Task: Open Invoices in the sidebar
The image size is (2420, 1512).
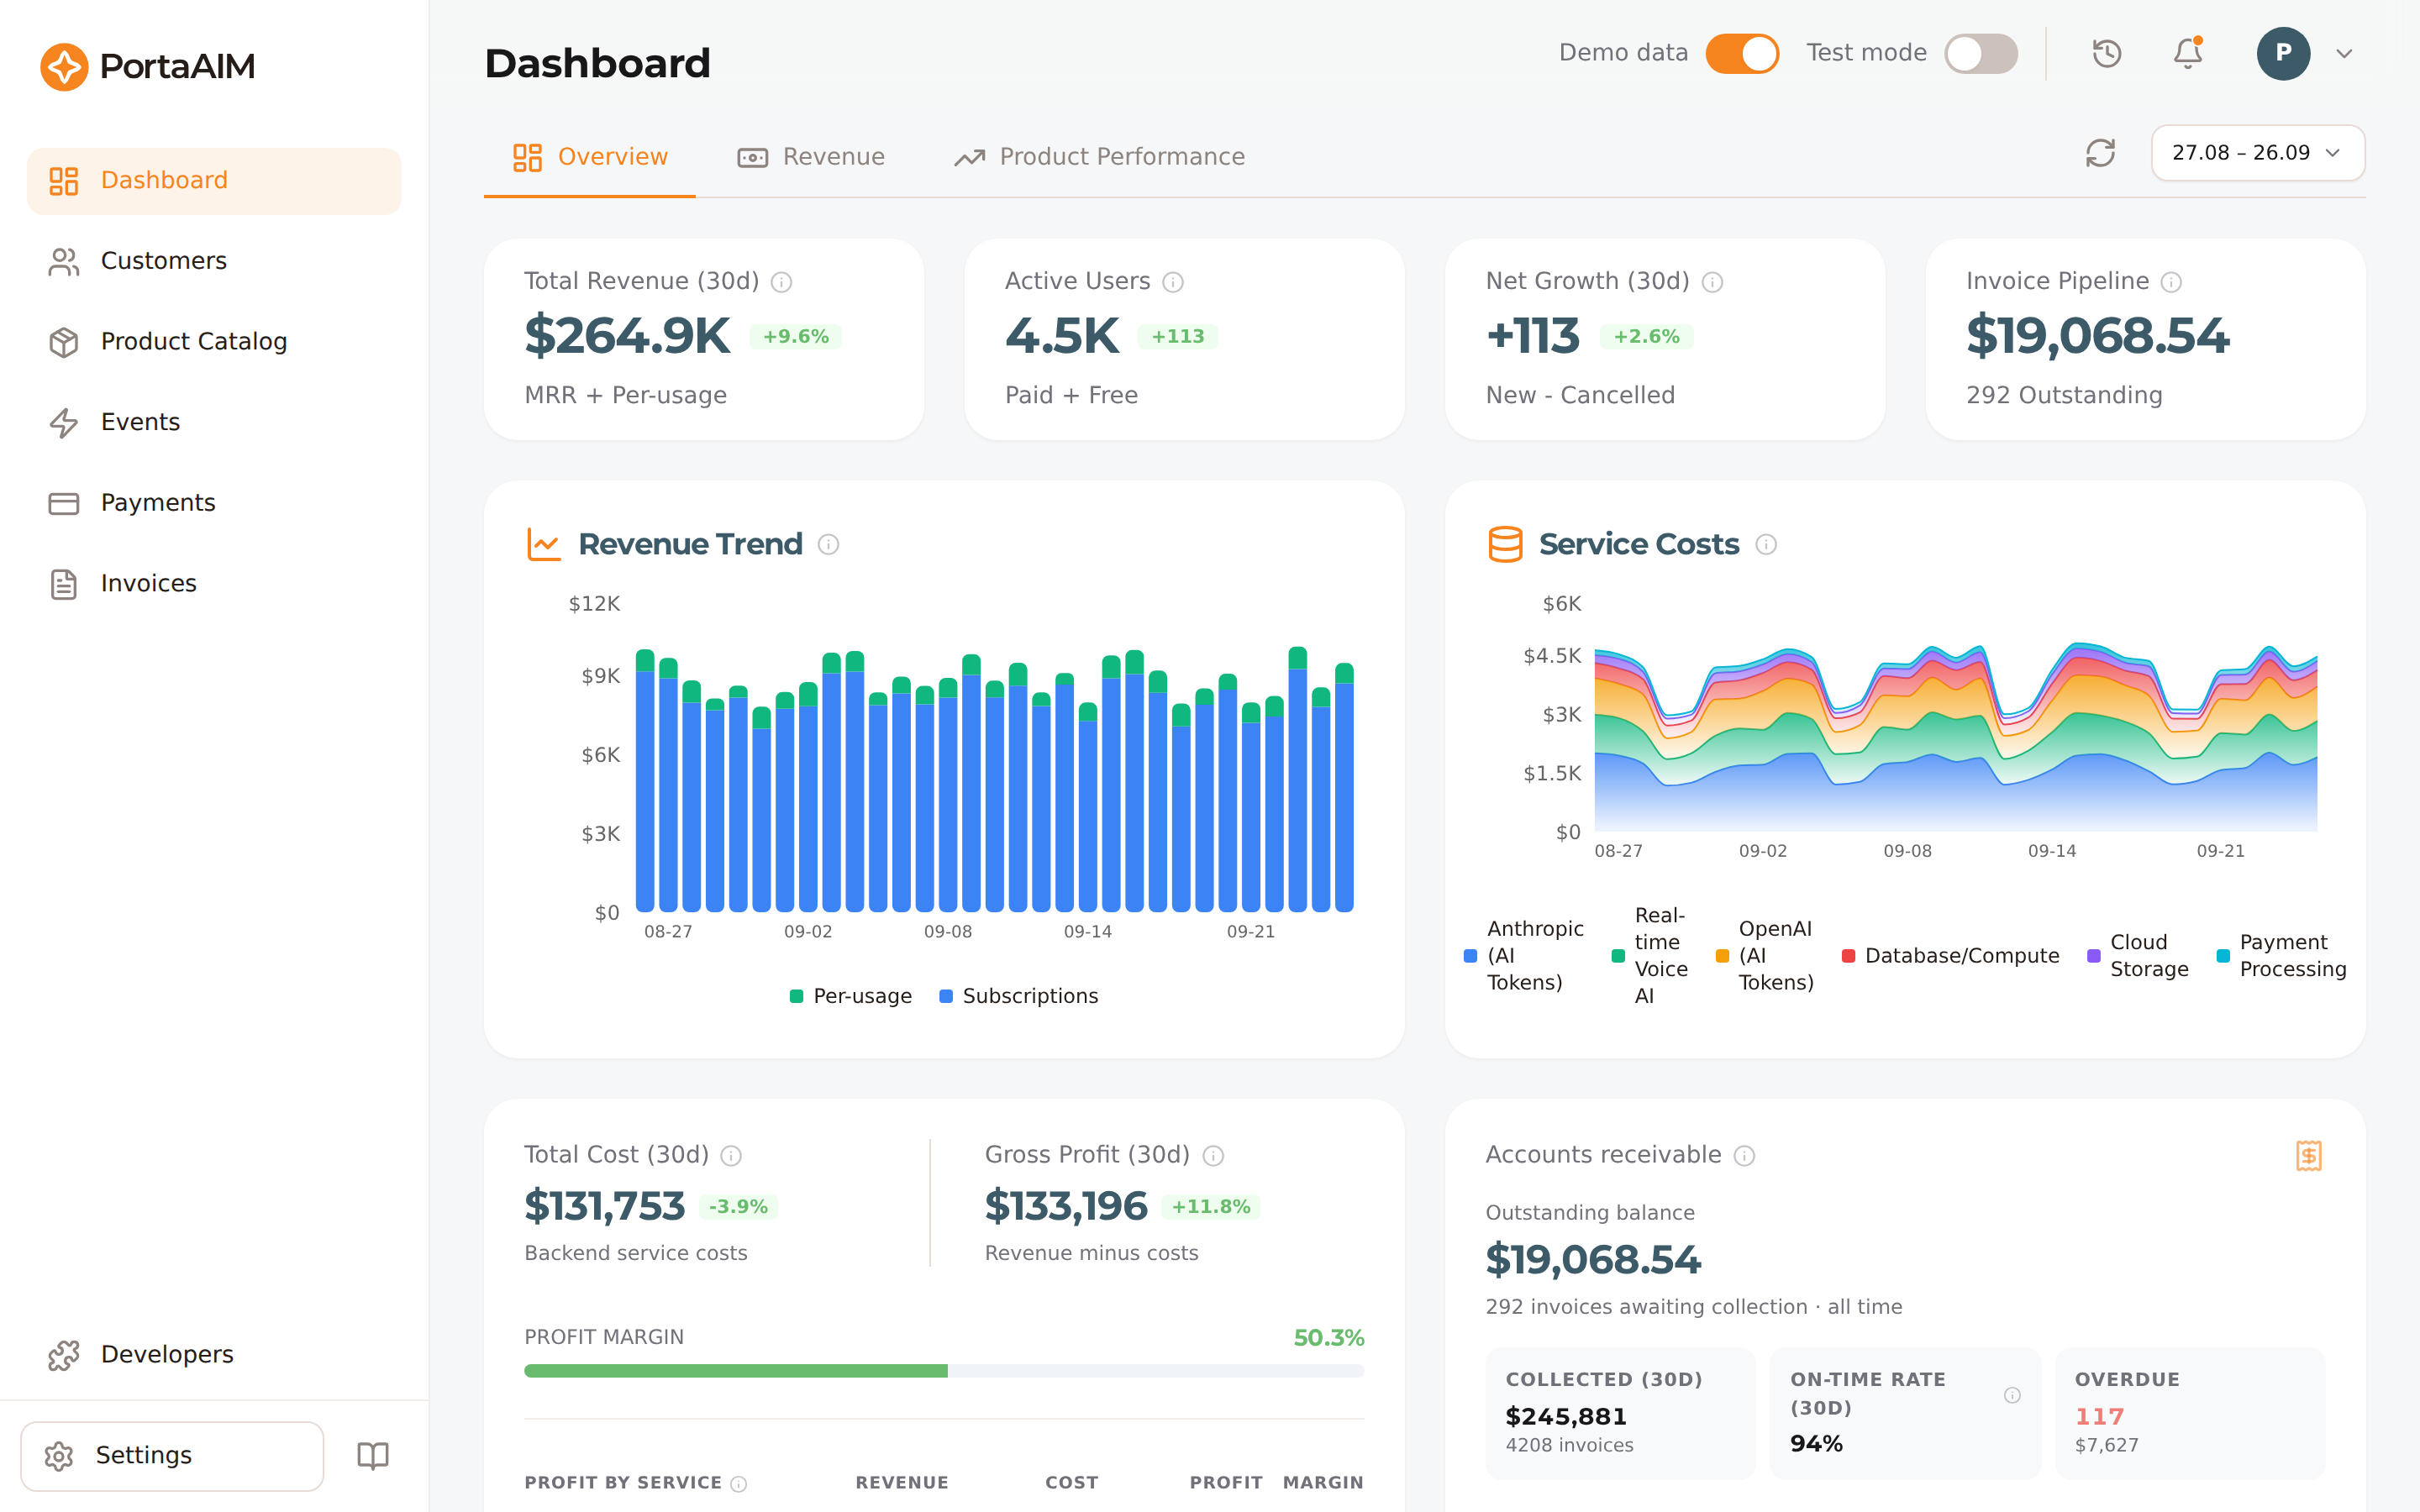Action: (214, 584)
